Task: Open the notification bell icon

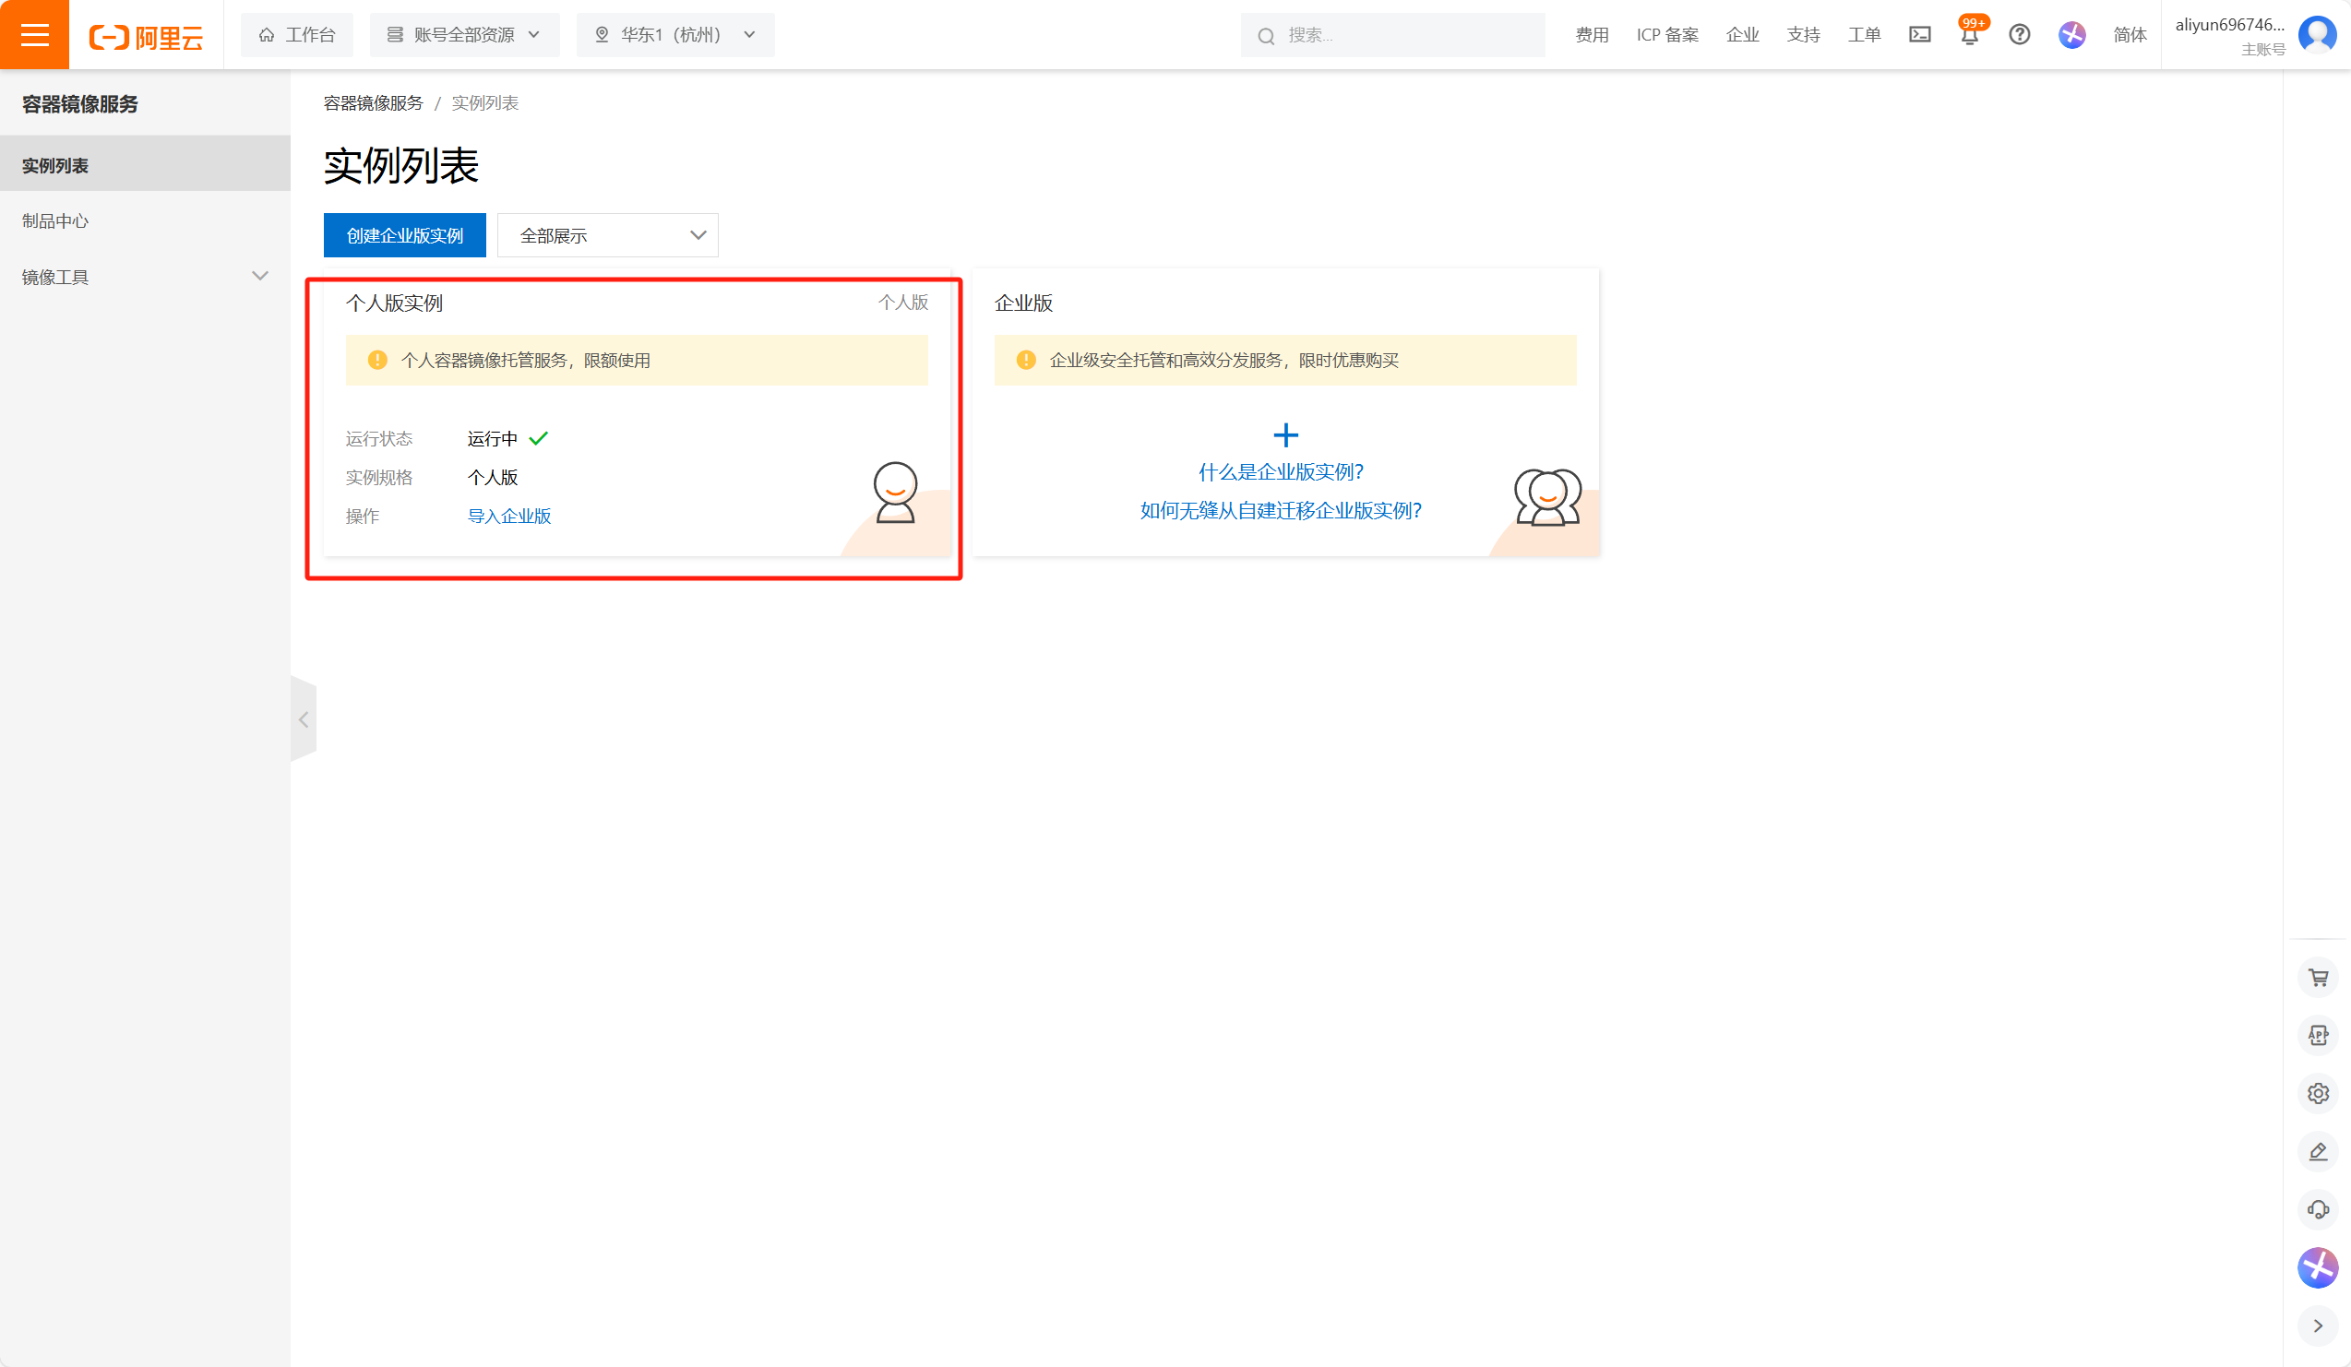Action: tap(1968, 35)
